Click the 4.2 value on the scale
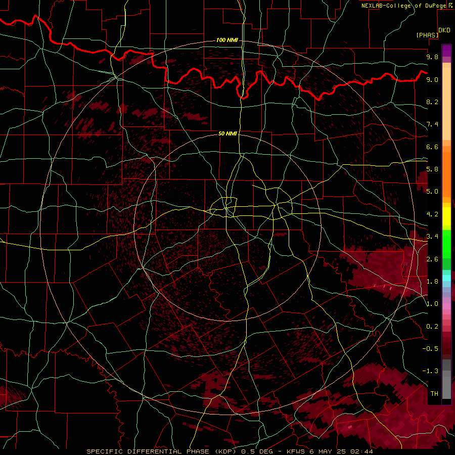The image size is (455, 455). click(432, 214)
